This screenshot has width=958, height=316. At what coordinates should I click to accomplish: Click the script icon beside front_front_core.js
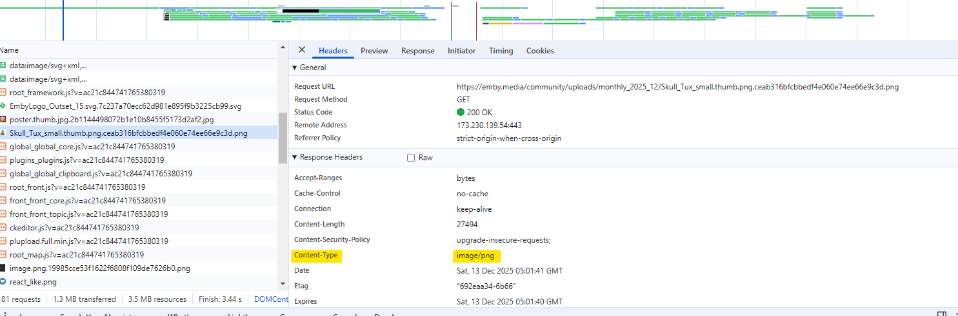(3, 201)
